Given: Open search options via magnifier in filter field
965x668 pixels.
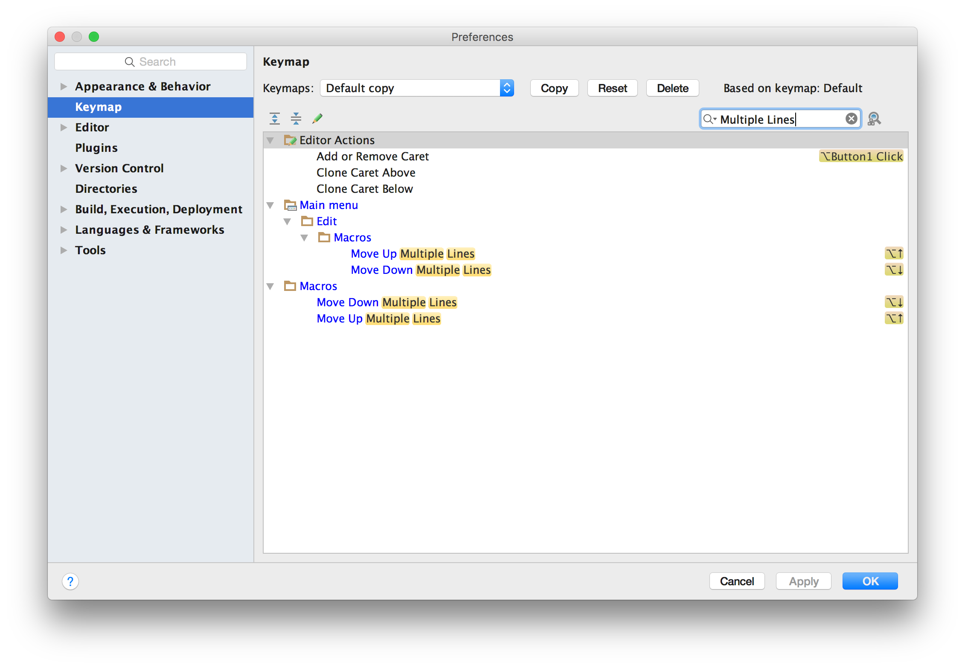Looking at the screenshot, I should 709,119.
